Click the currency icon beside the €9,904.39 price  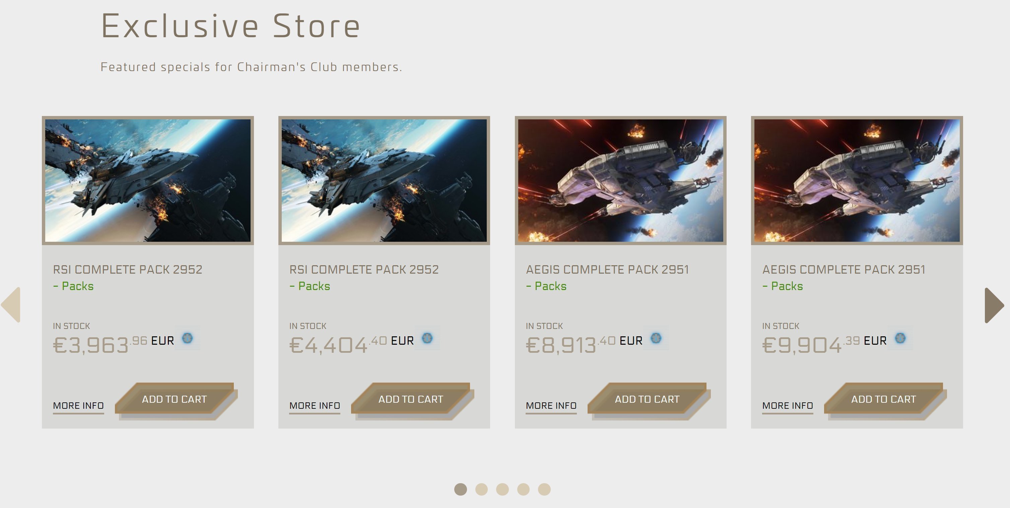tap(900, 338)
